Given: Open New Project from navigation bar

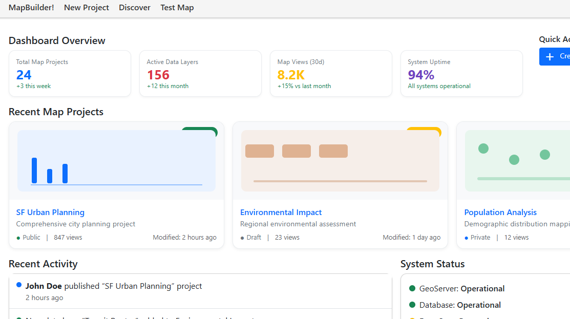Looking at the screenshot, I should pyautogui.click(x=87, y=8).
